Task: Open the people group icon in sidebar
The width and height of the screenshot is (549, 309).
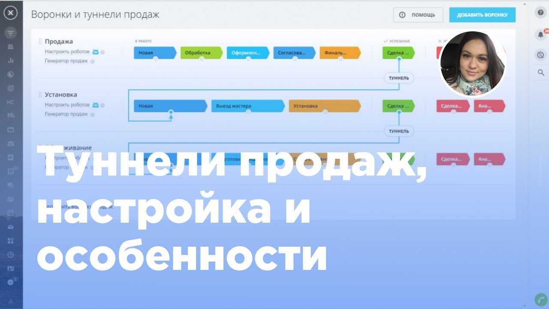Action: tap(11, 199)
